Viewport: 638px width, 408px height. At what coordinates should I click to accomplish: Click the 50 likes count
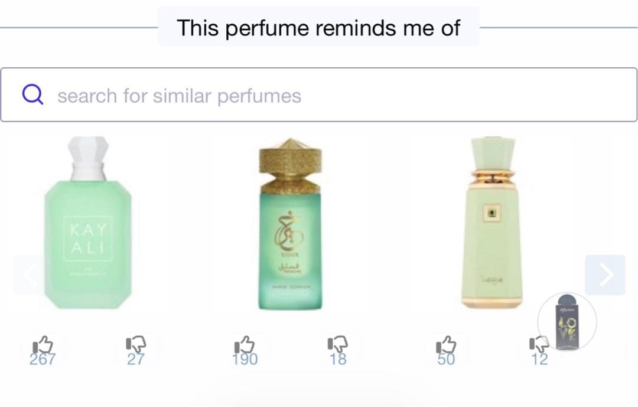coord(447,360)
